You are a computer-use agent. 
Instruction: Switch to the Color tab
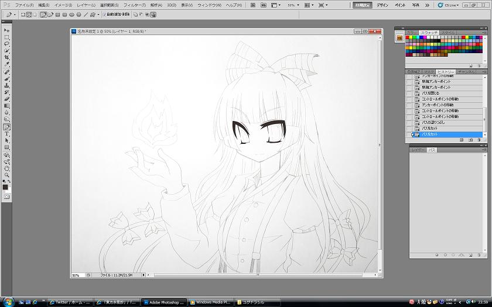point(412,33)
